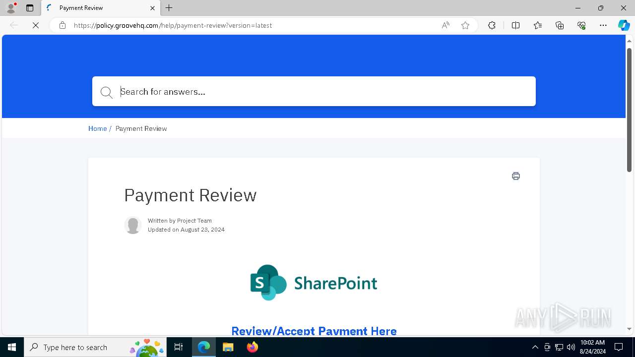Open Browser essentials heart icon

581,25
